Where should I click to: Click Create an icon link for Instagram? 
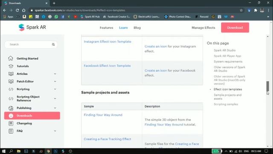(156, 47)
